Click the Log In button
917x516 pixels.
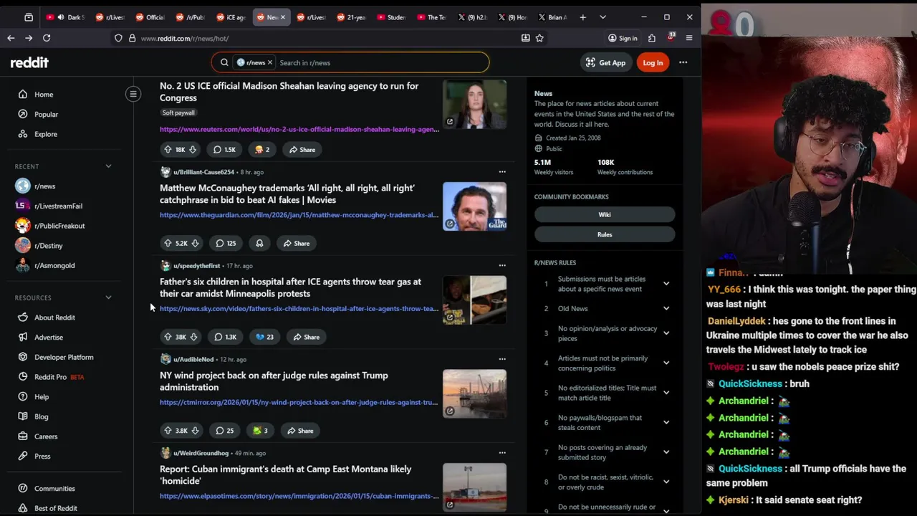[x=653, y=62]
